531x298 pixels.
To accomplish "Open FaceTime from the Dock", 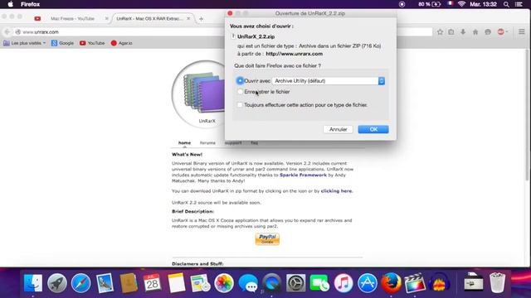I will pyautogui.click(x=319, y=283).
